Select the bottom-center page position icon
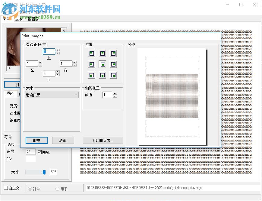The height and width of the screenshot is (201, 262). [x=102, y=75]
